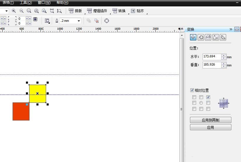Decrease the 垂直 value with down arrow
The image size is (241, 162).
[x=224, y=66]
